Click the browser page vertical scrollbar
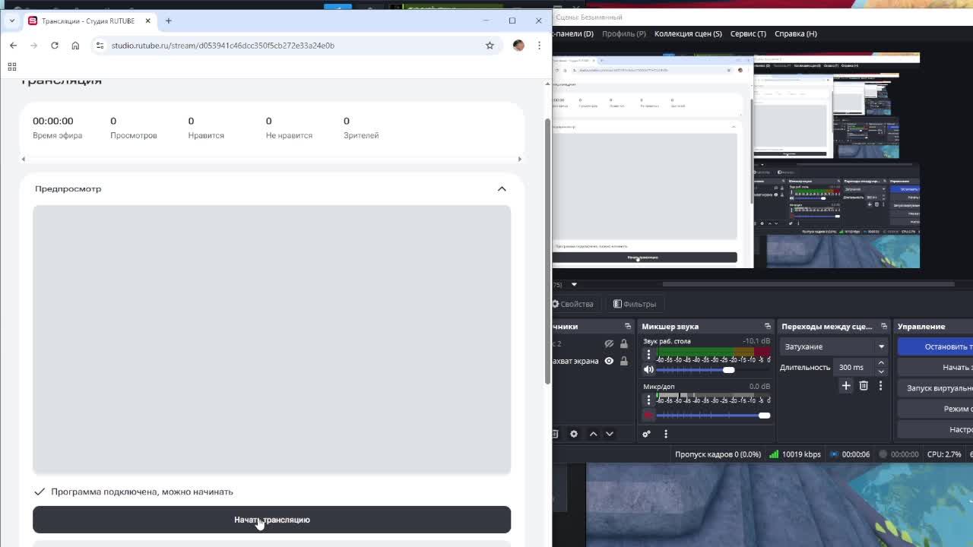The image size is (973, 547). pos(547,252)
